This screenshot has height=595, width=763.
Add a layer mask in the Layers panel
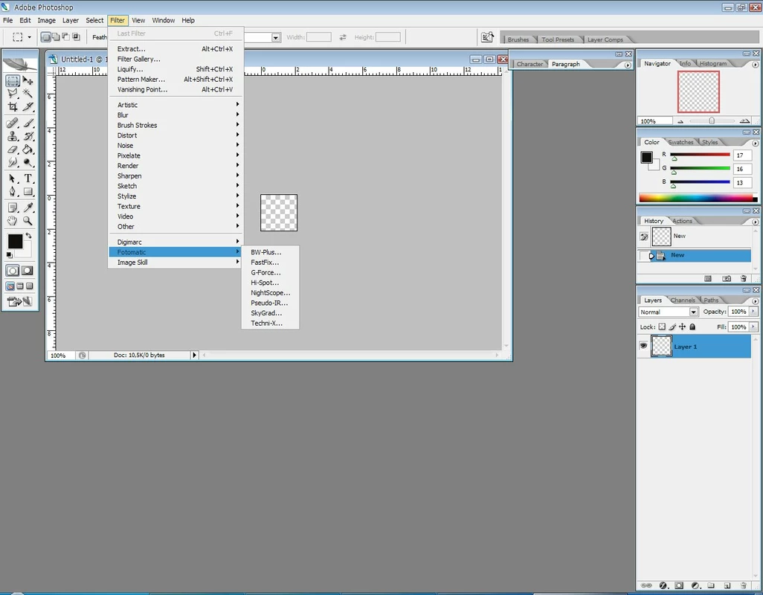[x=679, y=585]
